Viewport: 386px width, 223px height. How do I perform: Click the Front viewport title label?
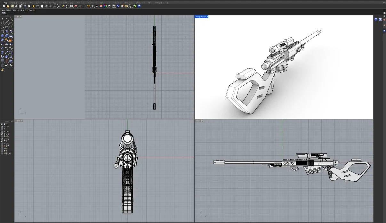click(18, 121)
